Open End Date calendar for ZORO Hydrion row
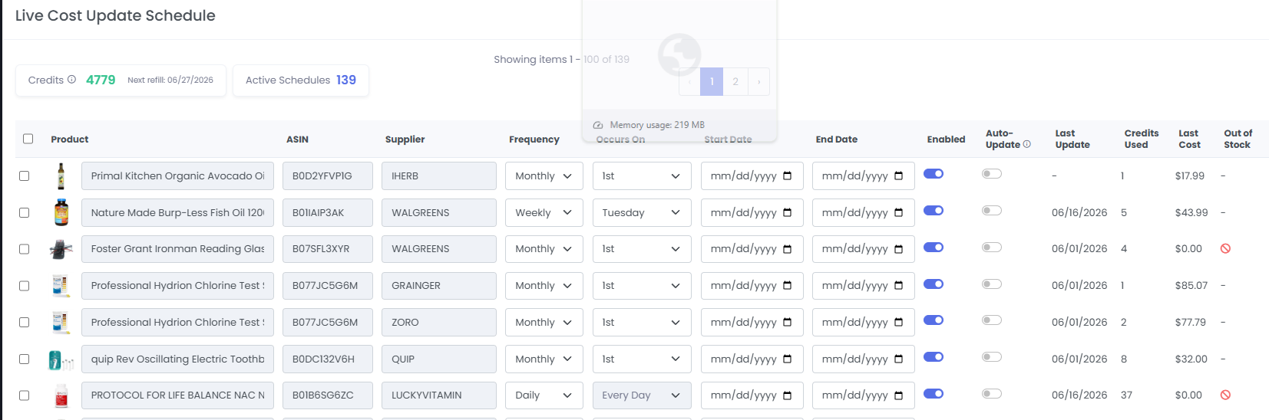 pyautogui.click(x=898, y=323)
